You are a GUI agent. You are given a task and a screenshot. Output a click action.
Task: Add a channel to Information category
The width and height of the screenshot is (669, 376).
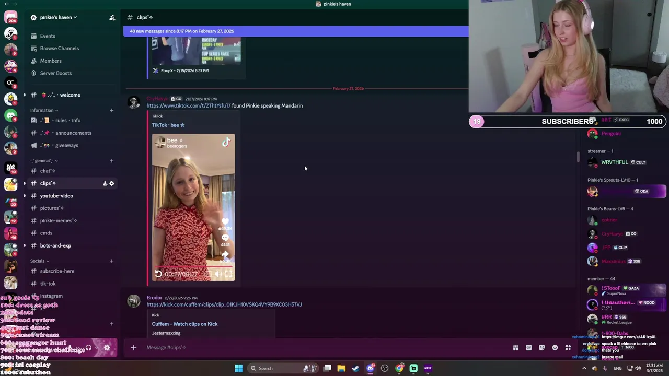[111, 110]
